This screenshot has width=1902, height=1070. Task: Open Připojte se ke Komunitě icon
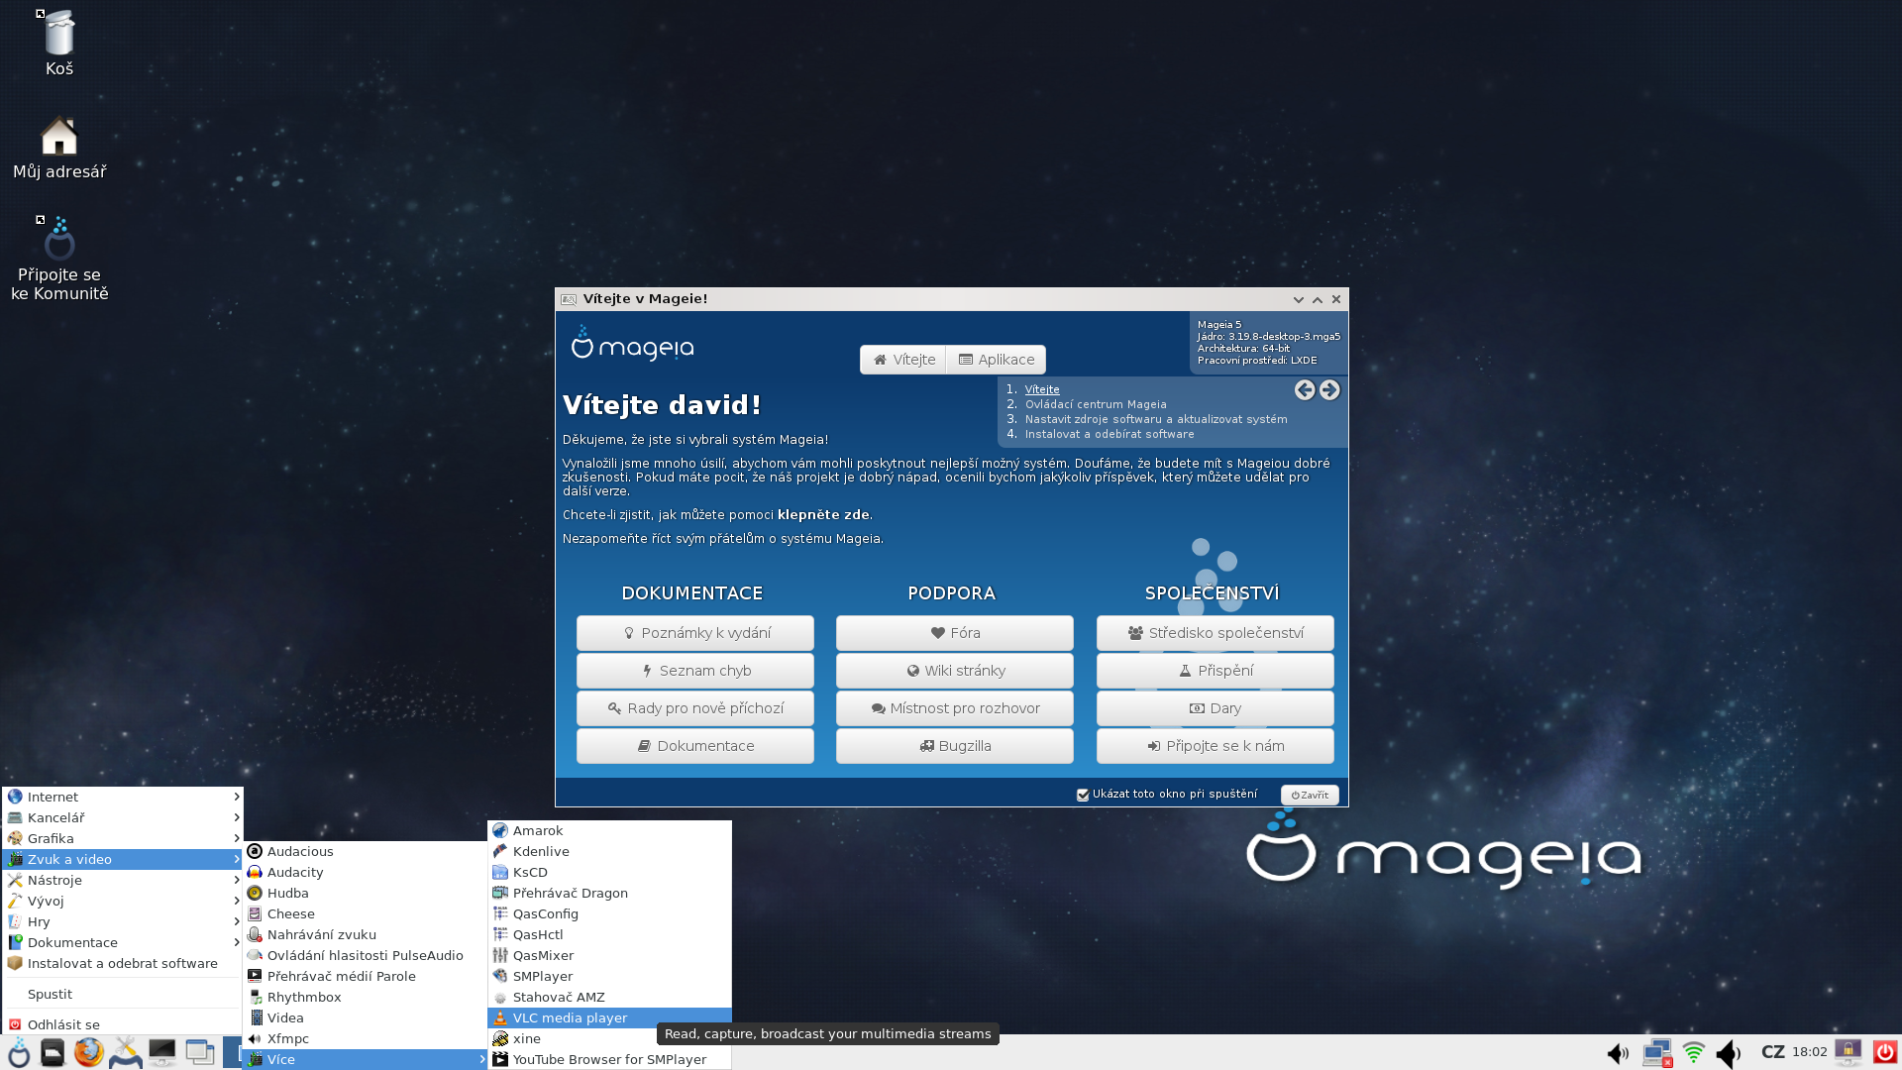(x=59, y=259)
